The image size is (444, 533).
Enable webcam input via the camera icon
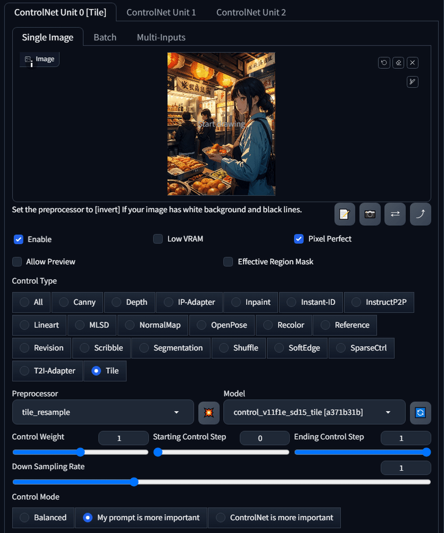tap(370, 214)
